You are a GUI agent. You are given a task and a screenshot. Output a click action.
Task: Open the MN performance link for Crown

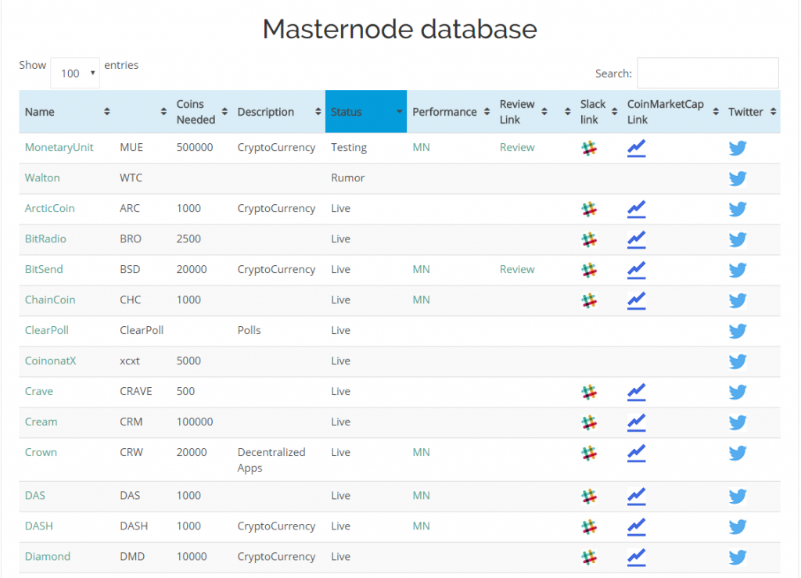[x=421, y=452]
